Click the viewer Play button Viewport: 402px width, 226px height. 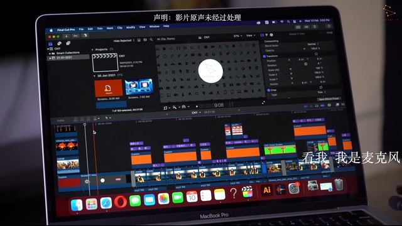[x=197, y=106]
